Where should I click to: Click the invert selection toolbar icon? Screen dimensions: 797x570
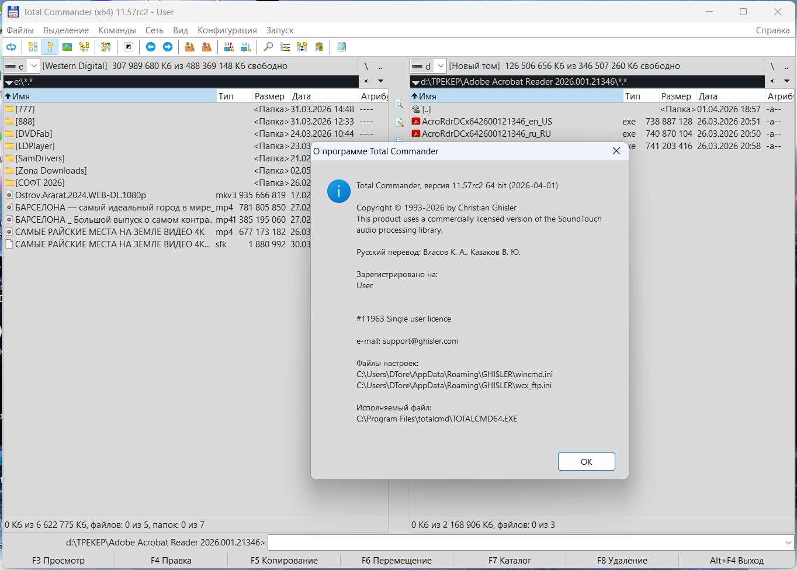(x=129, y=47)
